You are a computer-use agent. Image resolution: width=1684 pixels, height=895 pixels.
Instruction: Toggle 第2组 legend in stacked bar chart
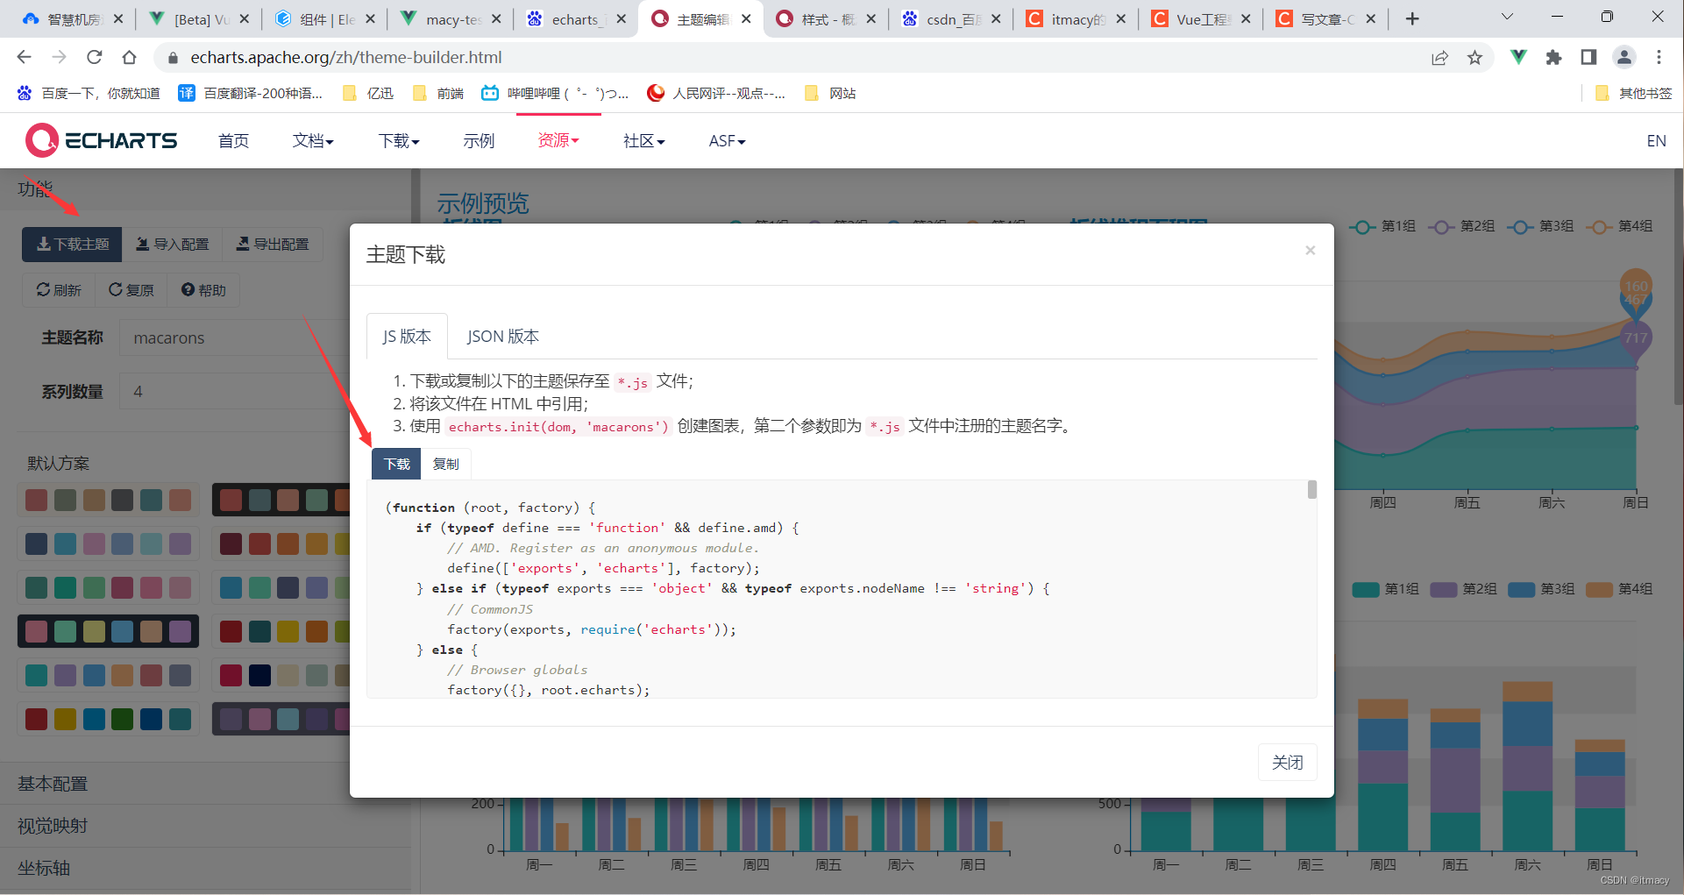(1464, 589)
